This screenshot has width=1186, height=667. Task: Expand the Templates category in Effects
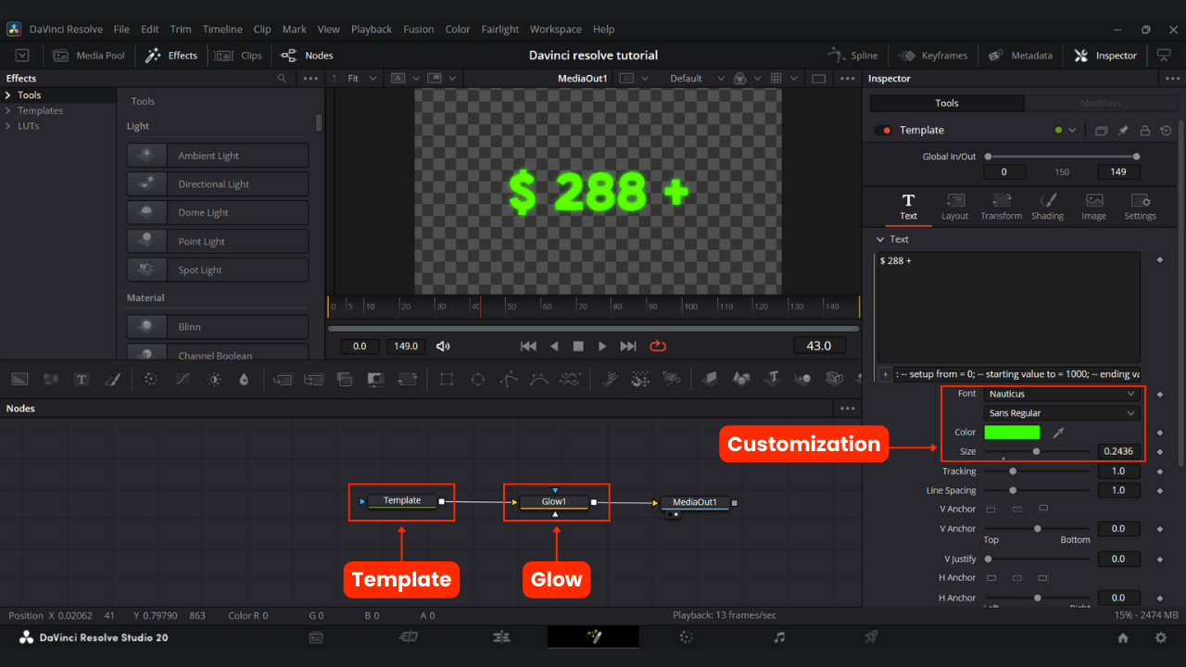tap(40, 110)
